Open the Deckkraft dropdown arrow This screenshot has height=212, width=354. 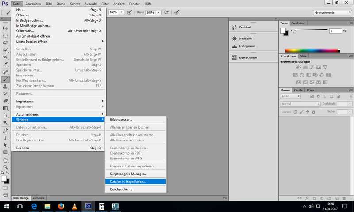pos(350,104)
